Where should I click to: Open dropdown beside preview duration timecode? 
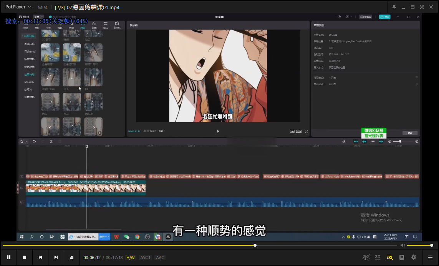coord(162,131)
